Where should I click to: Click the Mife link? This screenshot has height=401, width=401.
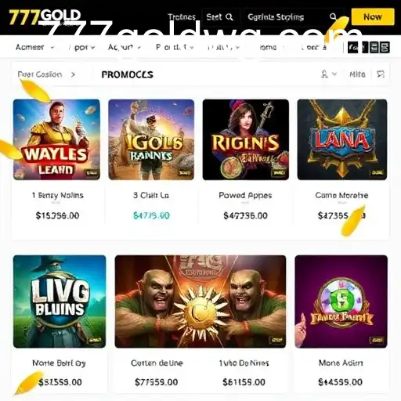click(x=357, y=74)
